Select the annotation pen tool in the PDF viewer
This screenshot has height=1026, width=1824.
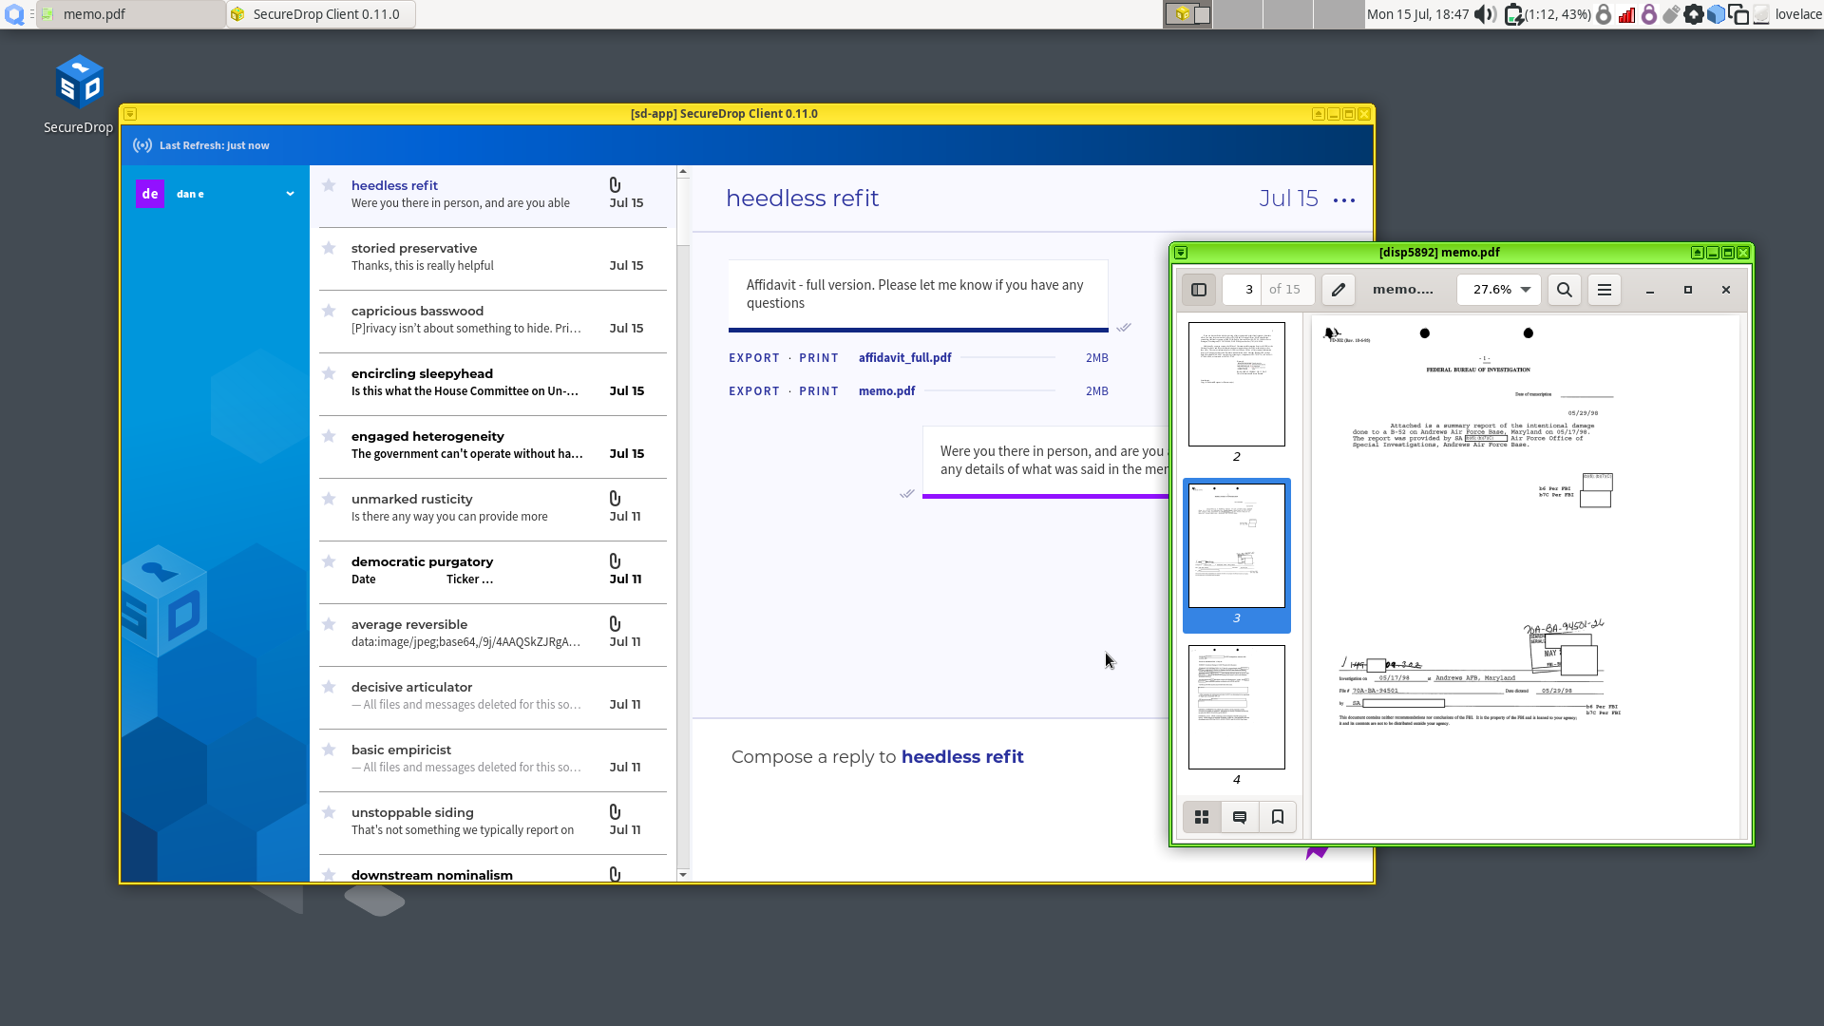(1338, 290)
